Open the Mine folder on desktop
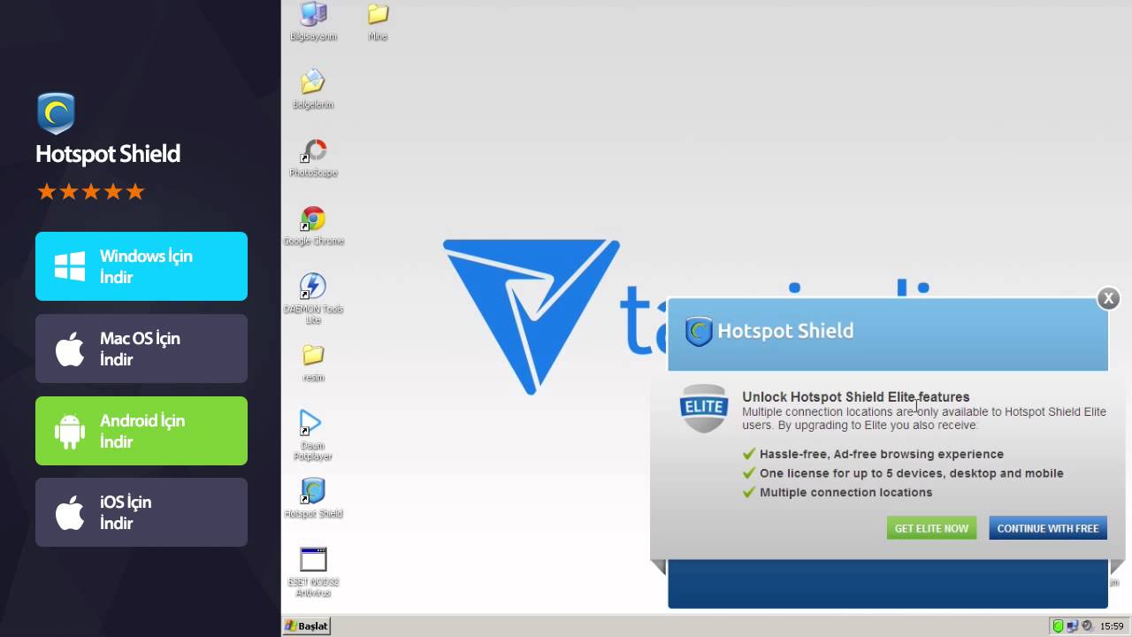Image resolution: width=1132 pixels, height=637 pixels. point(378,21)
